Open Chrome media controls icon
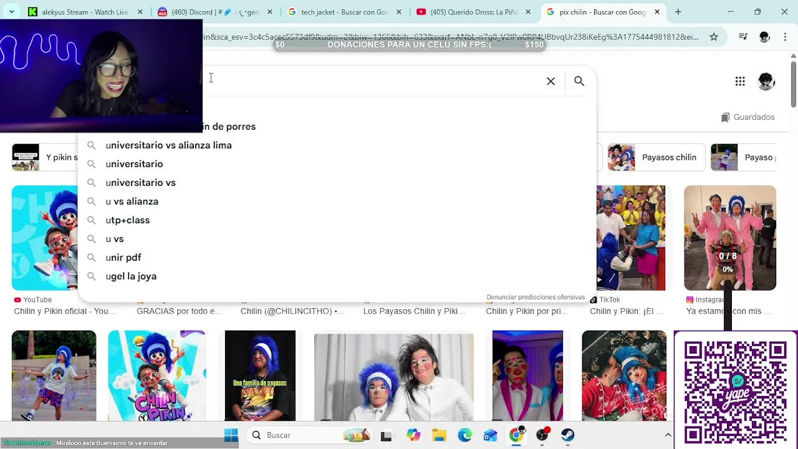Screen dimensions: 798x449 [x=743, y=37]
